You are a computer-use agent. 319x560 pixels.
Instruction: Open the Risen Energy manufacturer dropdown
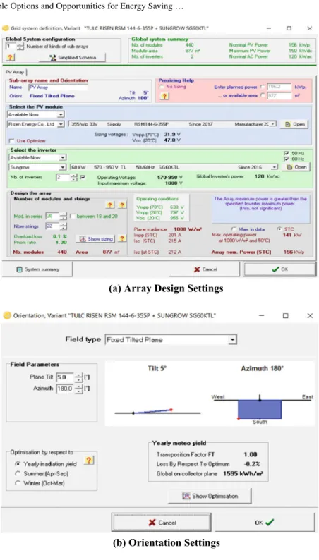(x=61, y=124)
